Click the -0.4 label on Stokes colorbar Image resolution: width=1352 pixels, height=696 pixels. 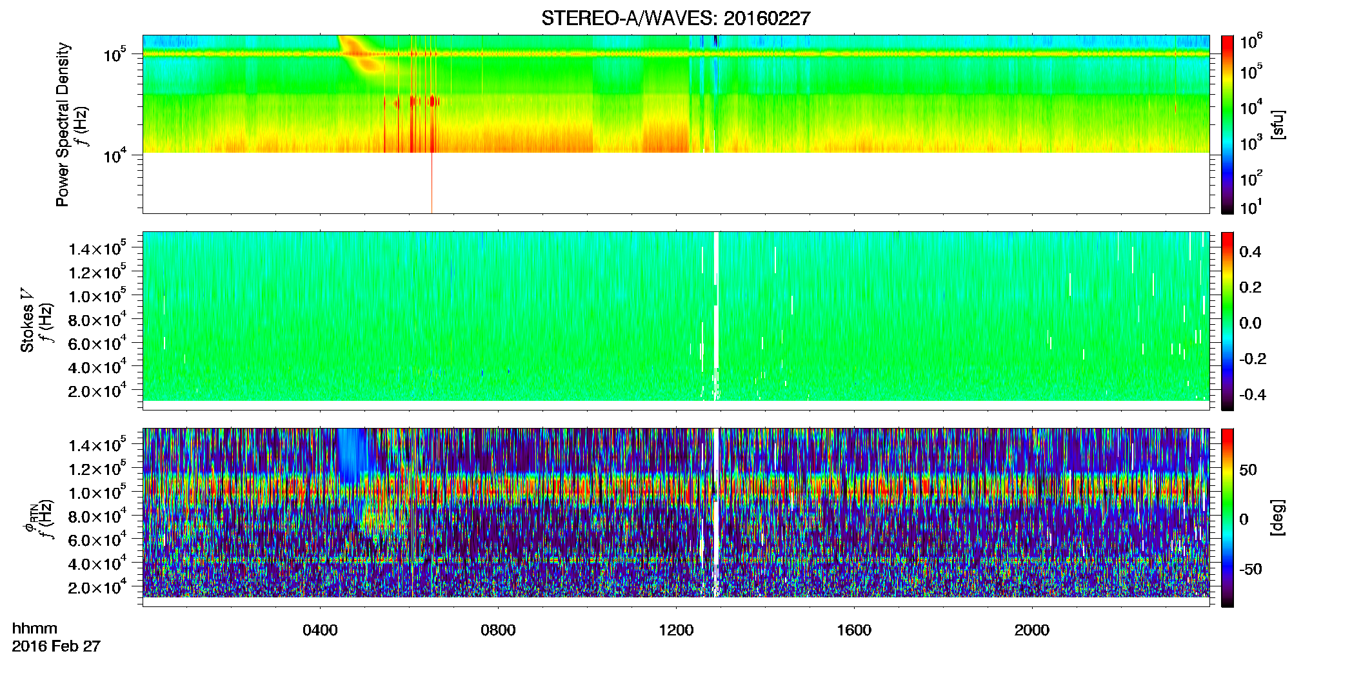click(1253, 394)
